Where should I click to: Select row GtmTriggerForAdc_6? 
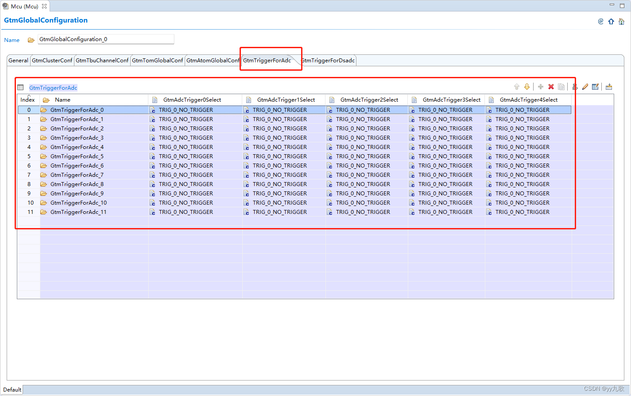tap(294, 166)
